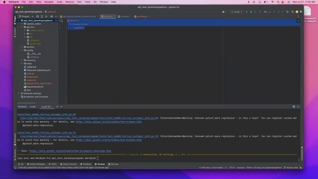Click the Git update project blue arrow
The image size is (318, 179).
(x=270, y=12)
